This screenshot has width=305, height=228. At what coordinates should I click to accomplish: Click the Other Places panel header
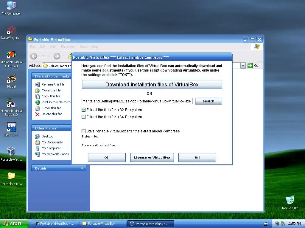click(51, 128)
